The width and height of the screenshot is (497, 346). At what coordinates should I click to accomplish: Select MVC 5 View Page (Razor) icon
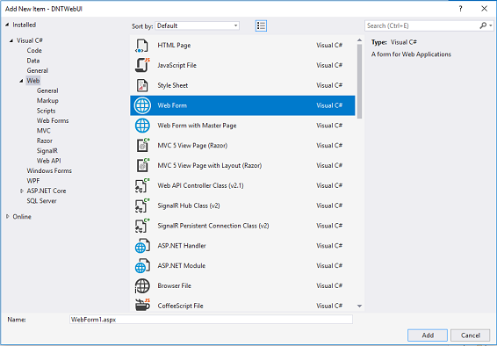142,146
